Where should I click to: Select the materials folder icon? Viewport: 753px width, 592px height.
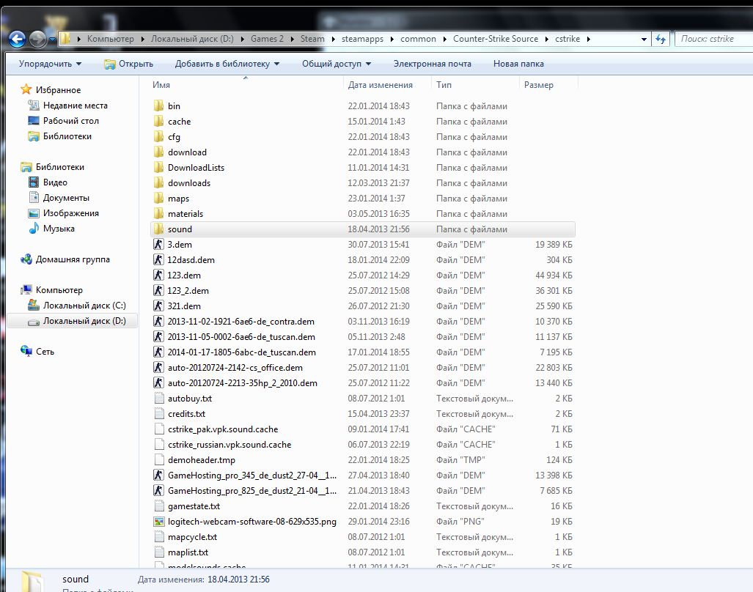[x=159, y=213]
